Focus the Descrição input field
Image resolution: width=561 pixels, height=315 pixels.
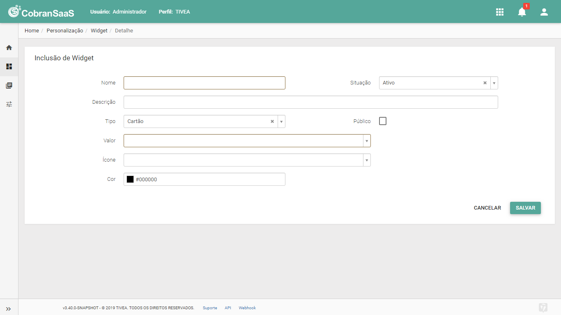[x=311, y=102]
